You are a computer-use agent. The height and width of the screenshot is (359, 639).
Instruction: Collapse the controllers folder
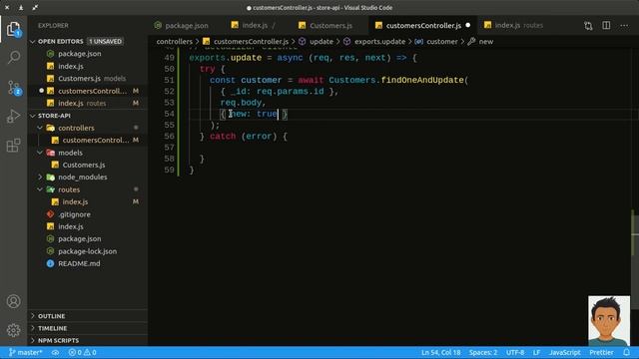tap(40, 128)
